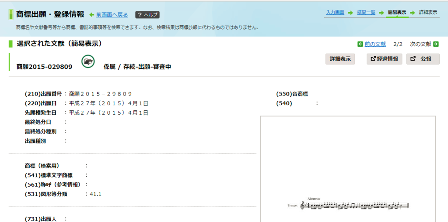Click the (731)出願人 label
The width and height of the screenshot is (448, 222).
pos(41,219)
